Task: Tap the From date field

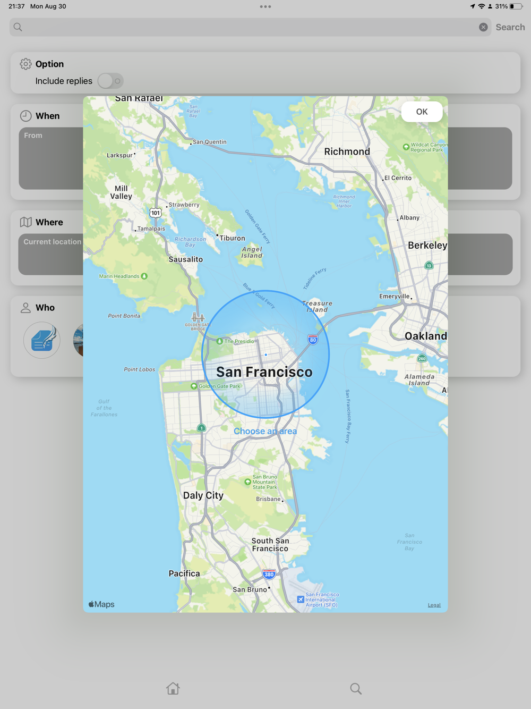Action: click(x=51, y=158)
